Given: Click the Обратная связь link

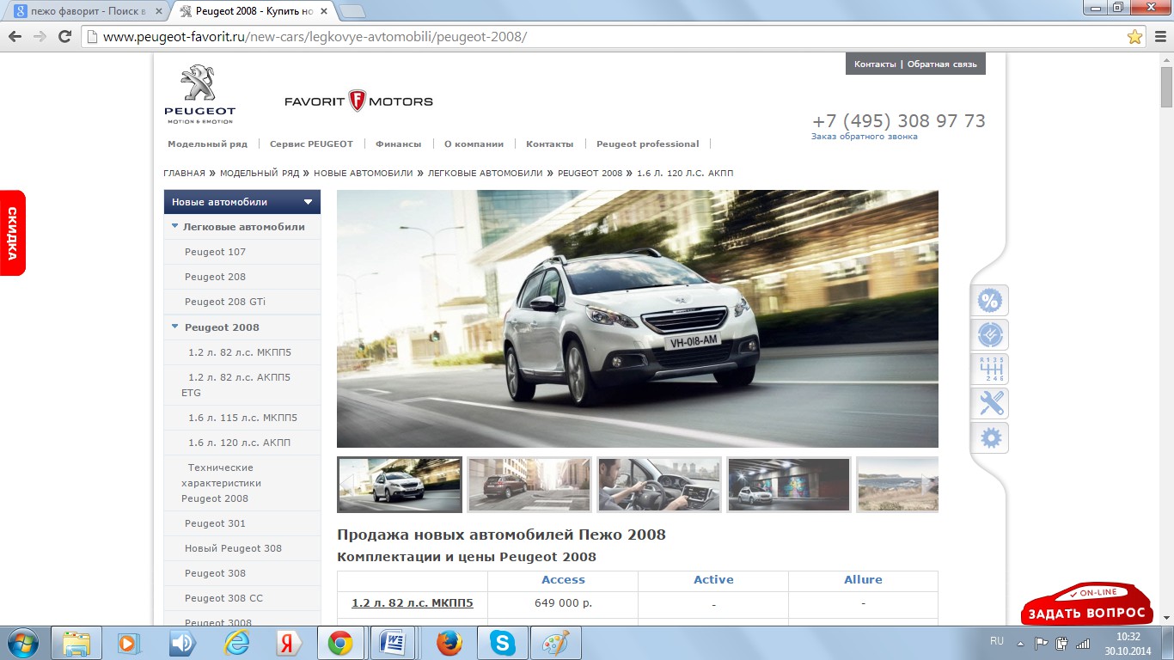Looking at the screenshot, I should click(942, 64).
